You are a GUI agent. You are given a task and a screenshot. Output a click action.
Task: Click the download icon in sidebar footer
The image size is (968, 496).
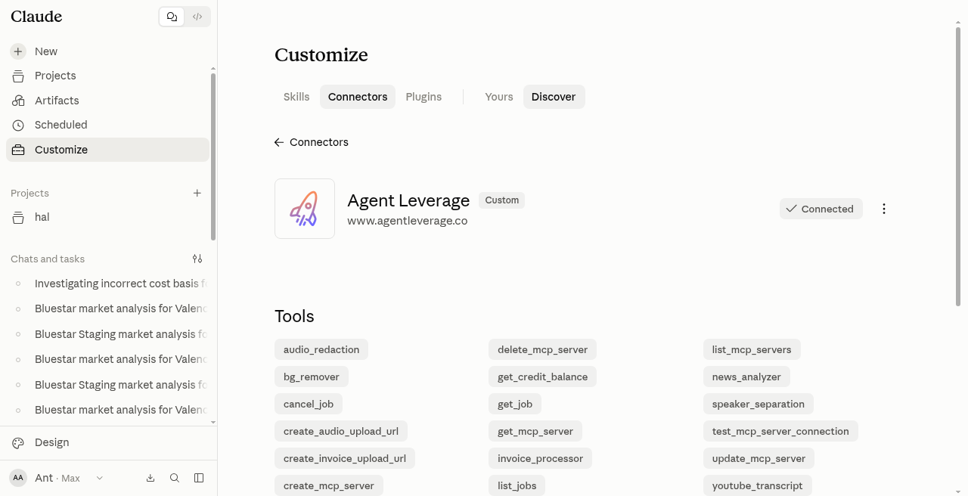[150, 478]
